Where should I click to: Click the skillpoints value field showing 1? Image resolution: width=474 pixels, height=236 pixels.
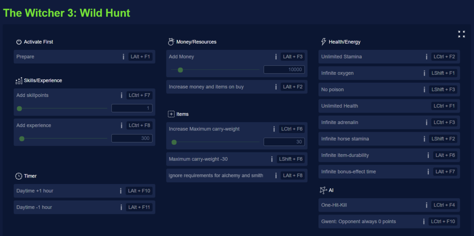tap(132, 108)
